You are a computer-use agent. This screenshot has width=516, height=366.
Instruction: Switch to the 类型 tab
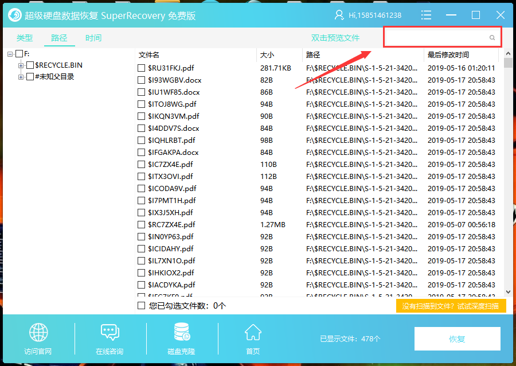pos(25,38)
